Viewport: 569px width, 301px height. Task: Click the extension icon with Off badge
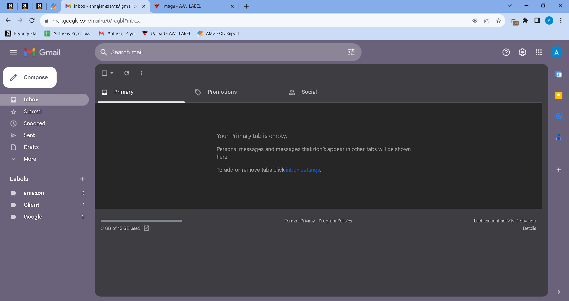[x=514, y=22]
